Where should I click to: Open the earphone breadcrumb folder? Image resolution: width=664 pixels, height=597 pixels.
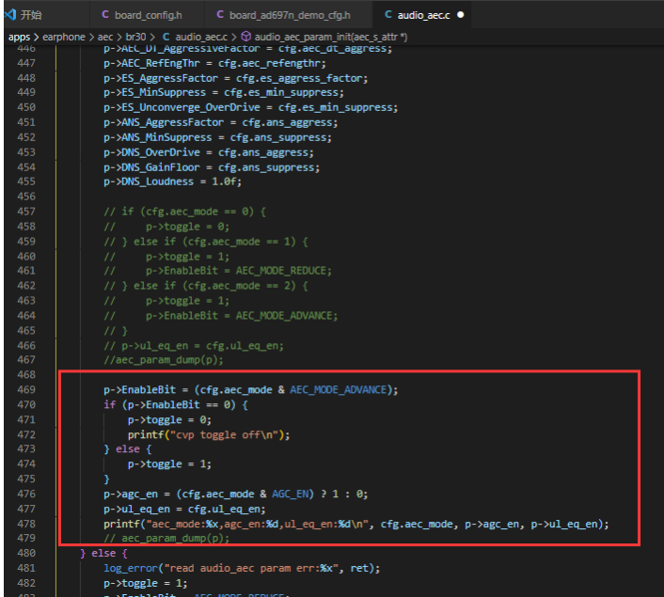click(x=64, y=38)
